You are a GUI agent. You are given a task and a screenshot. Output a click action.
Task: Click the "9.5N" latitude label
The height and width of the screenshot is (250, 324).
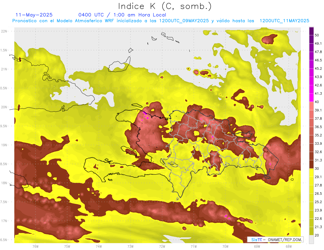click(x=4, y=126)
